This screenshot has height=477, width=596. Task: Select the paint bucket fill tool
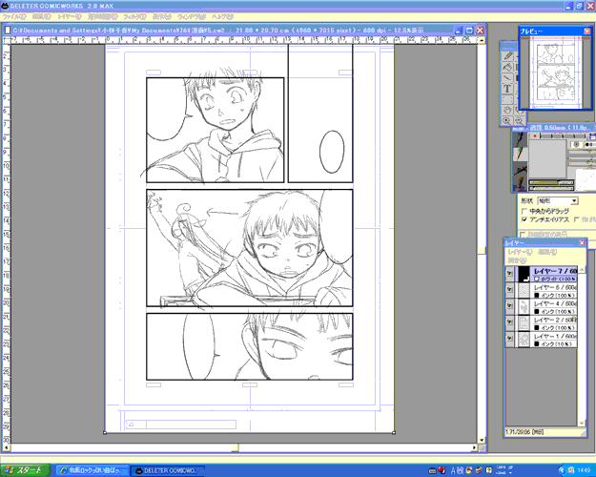[507, 68]
